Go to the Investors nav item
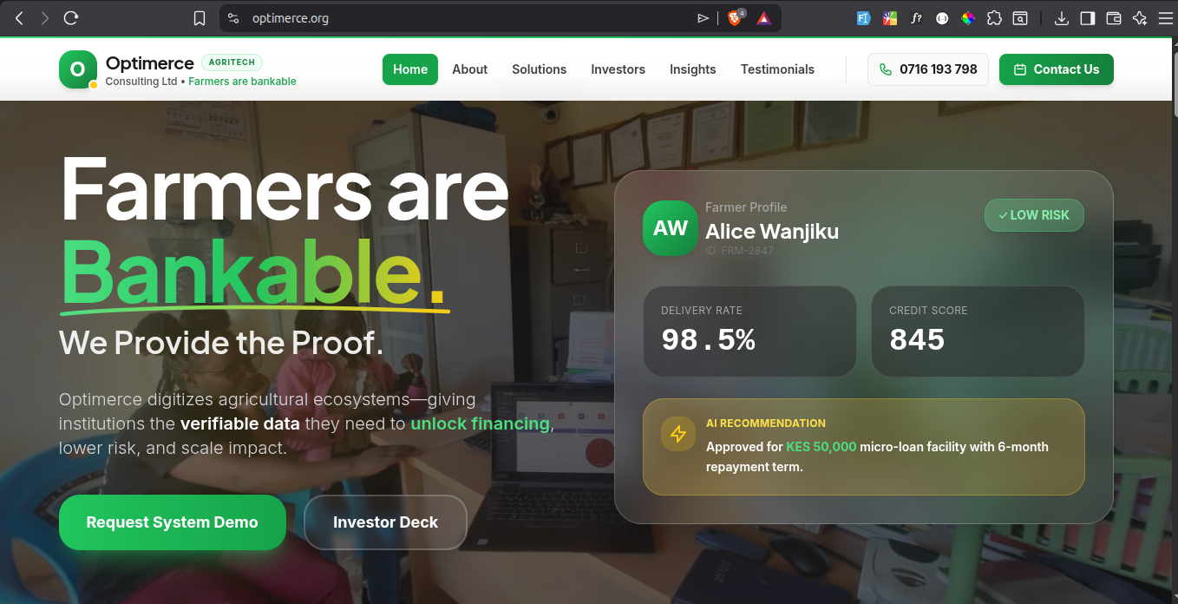 618,69
